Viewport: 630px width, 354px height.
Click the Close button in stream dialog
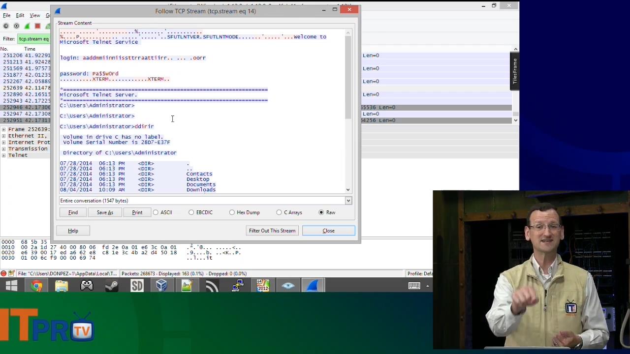click(x=328, y=231)
